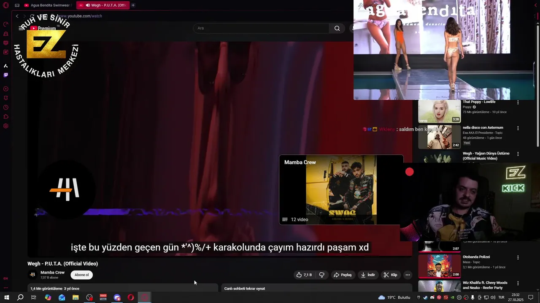The image size is (540, 303).
Task: Click the Abone ol subscribe button
Action: (82, 275)
